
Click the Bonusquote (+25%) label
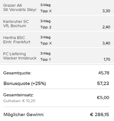coord(25,84)
